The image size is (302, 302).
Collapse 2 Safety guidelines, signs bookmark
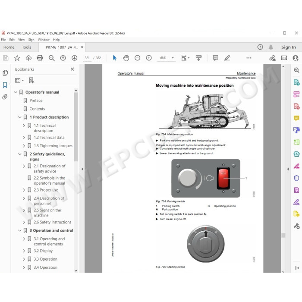[20, 154]
